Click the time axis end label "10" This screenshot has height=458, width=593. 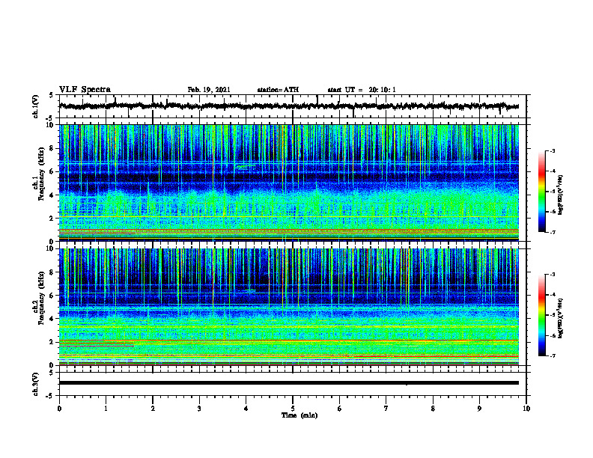tap(526, 409)
